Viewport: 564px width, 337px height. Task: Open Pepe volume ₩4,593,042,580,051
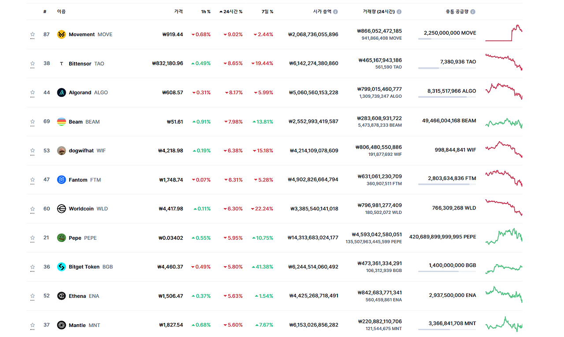coord(377,234)
